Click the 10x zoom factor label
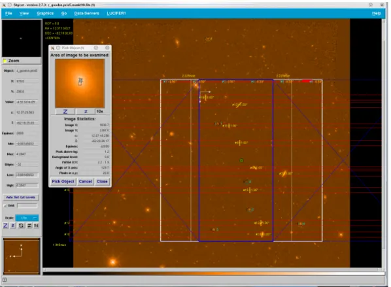391x287 pixels. pos(100,111)
